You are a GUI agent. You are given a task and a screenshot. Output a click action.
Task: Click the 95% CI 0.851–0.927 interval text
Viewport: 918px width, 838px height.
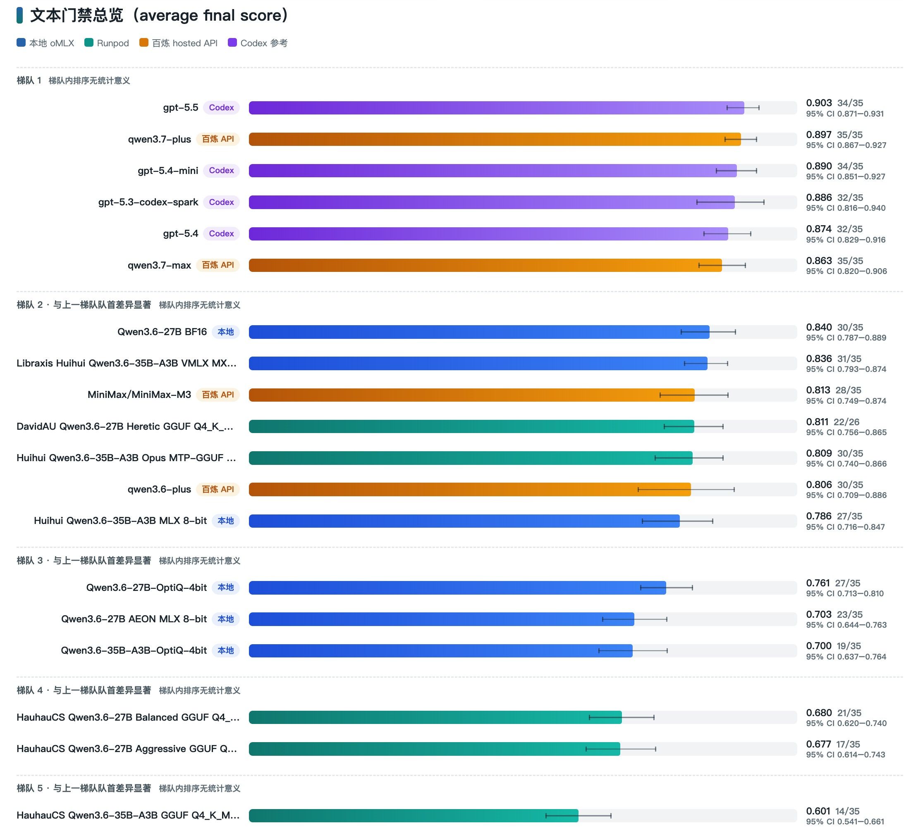846,176
